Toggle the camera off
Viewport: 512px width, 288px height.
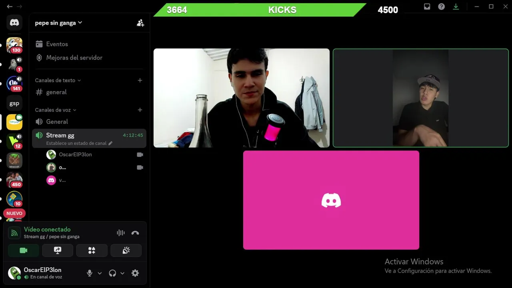pos(24,250)
